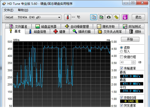The image size is (150, 111).
Task: Open the 磁盘监视器 tab
Action: tap(46, 27)
